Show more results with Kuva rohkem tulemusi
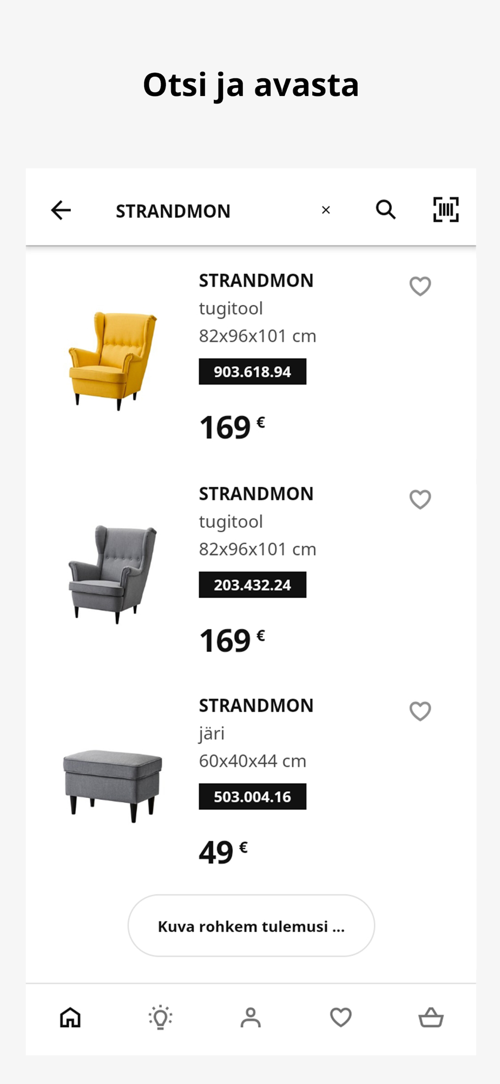 251,926
